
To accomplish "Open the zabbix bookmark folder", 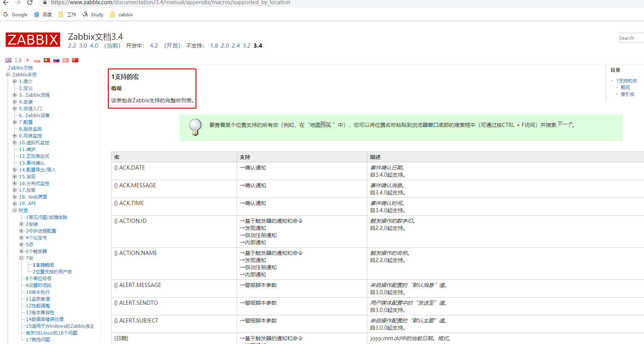I will [x=121, y=14].
